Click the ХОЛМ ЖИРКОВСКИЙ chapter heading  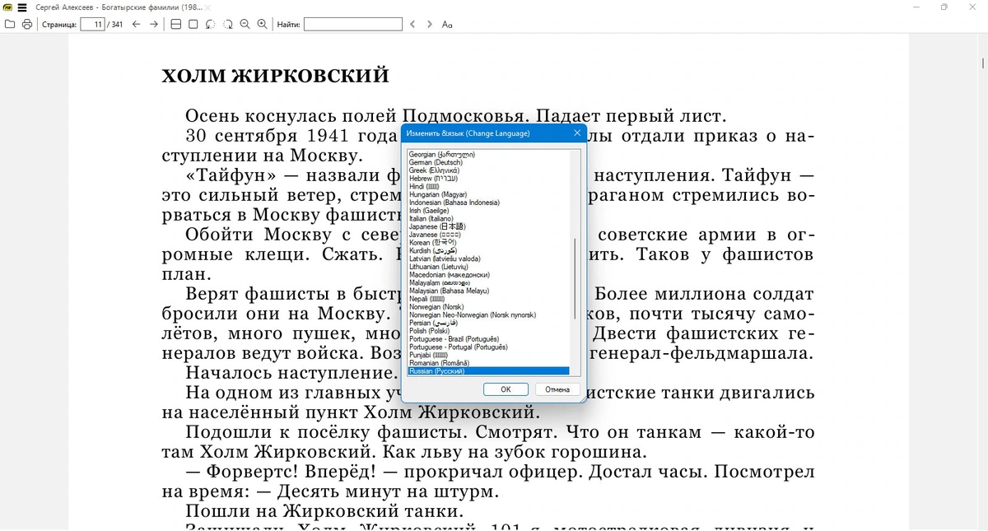pyautogui.click(x=275, y=77)
